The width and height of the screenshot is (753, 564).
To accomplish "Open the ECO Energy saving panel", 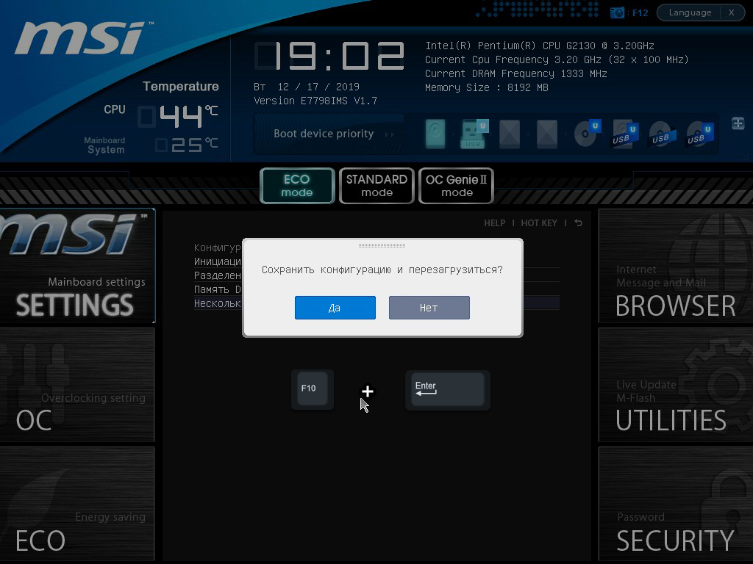I will tap(77, 504).
